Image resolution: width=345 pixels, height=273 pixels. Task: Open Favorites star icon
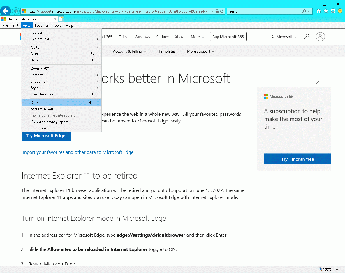pos(326,11)
